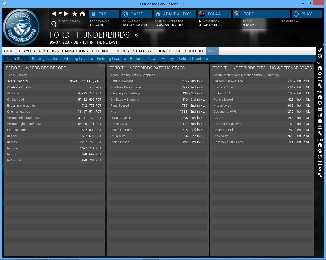Image resolution: width=326 pixels, height=260 pixels.
Task: Click the Global Search input field
Action: coord(73,26)
